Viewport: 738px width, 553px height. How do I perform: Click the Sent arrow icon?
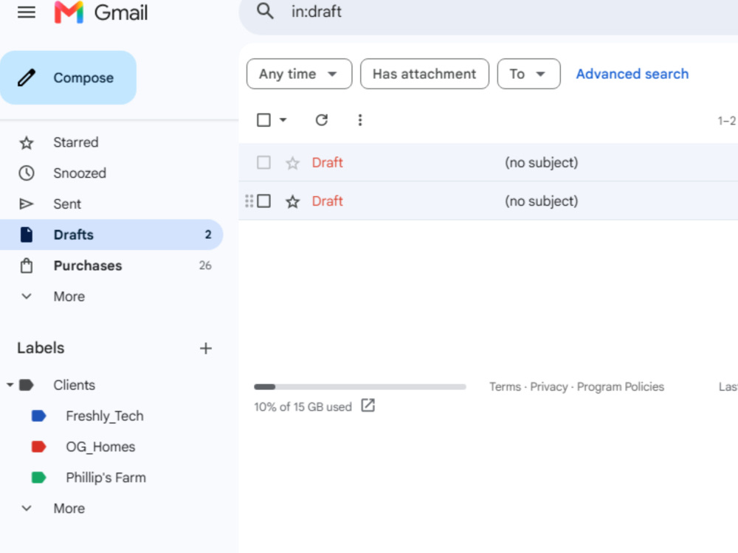(27, 204)
